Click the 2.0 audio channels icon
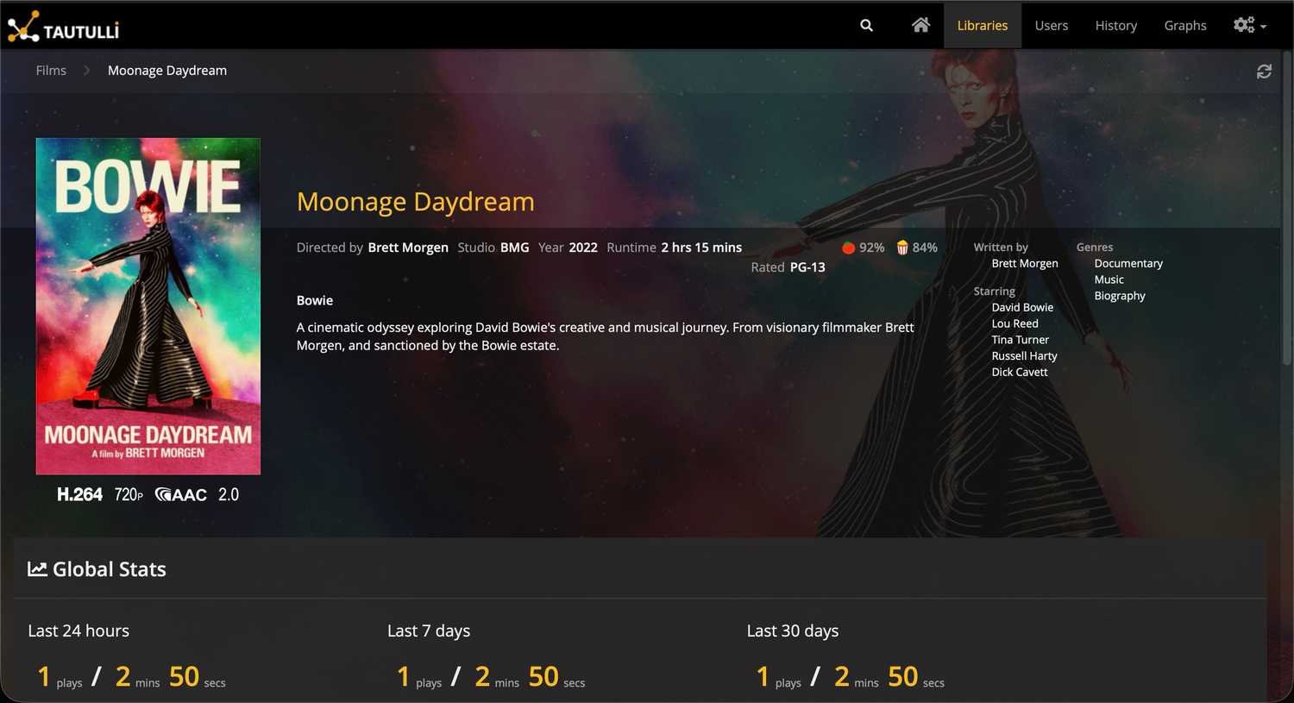1294x703 pixels. pos(229,495)
